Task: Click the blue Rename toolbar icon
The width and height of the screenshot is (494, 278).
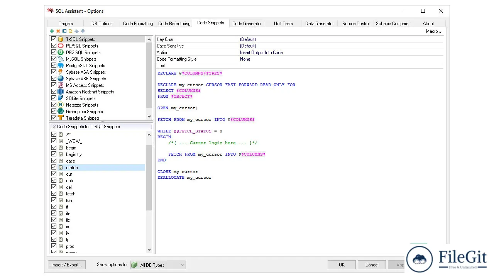Action: (x=64, y=31)
